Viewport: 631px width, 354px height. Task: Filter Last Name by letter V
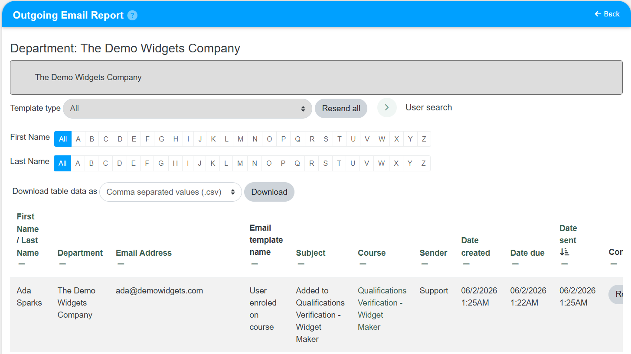point(366,163)
